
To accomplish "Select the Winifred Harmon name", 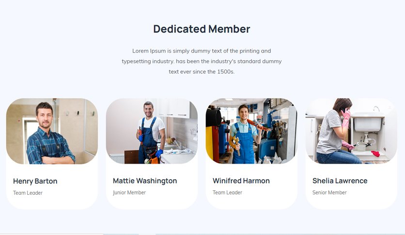I will tap(241, 181).
